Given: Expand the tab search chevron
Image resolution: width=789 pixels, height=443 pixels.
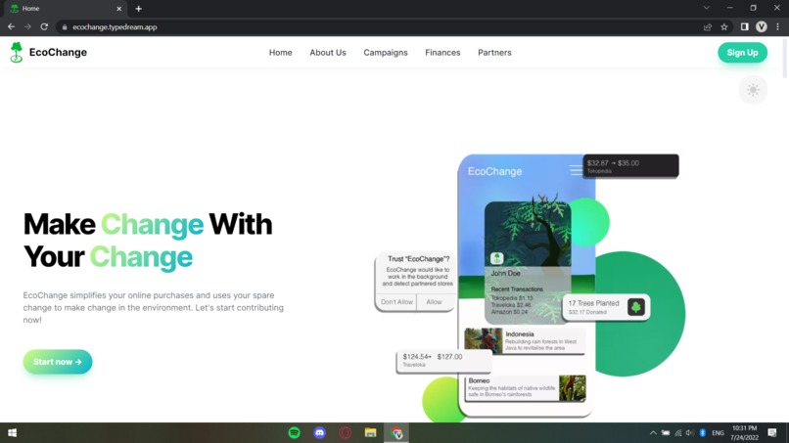Looking at the screenshot, I should (707, 8).
